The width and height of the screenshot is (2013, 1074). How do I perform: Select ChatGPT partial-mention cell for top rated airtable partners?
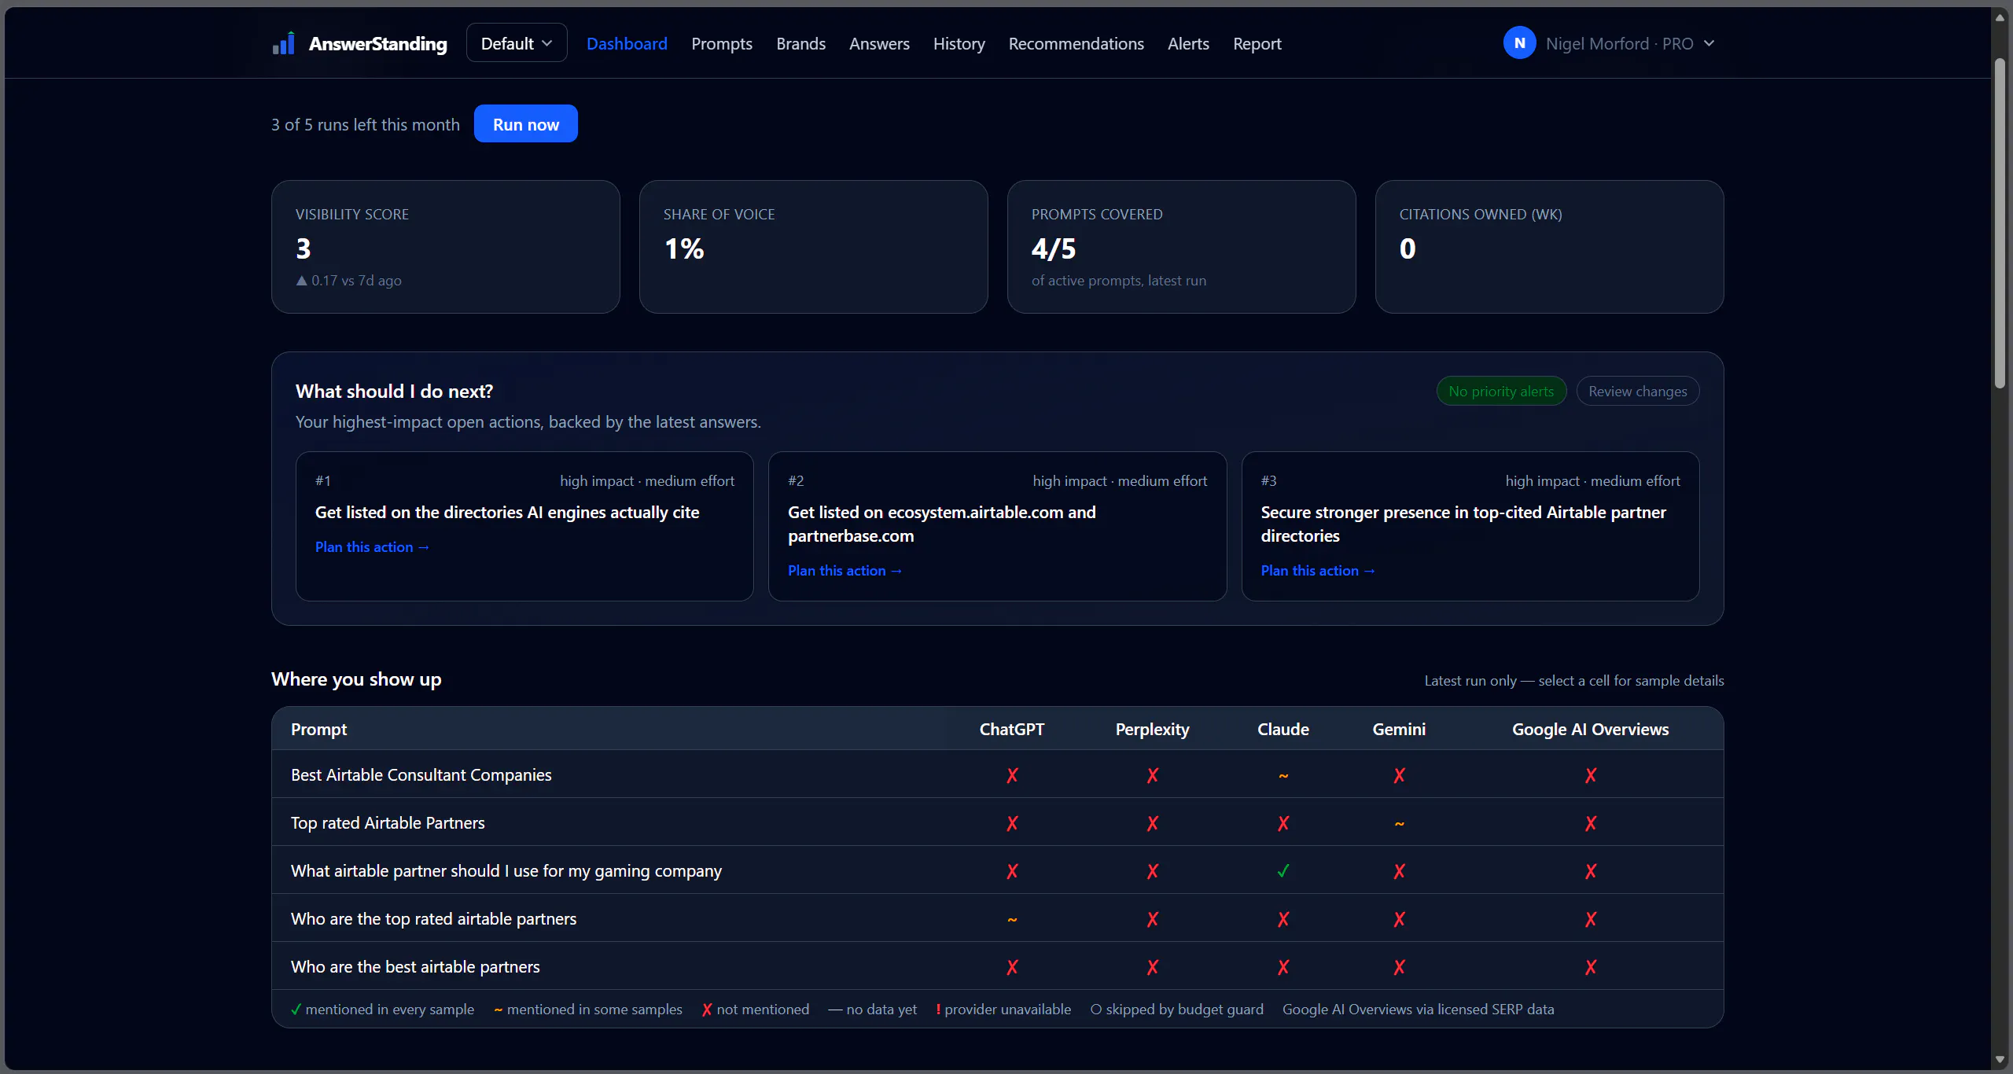pos(1012,919)
